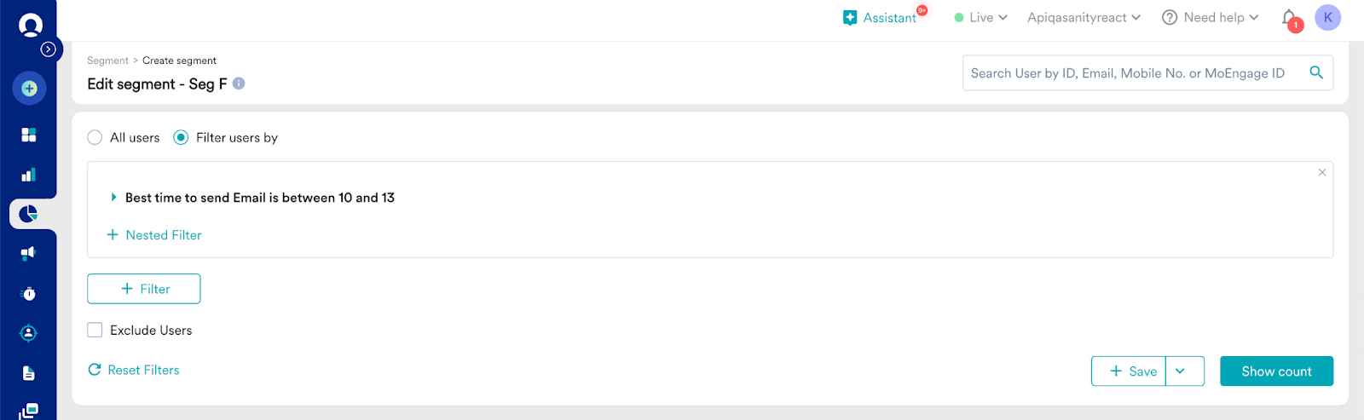1364x420 pixels.
Task: Click the Show count button
Action: click(x=1276, y=371)
